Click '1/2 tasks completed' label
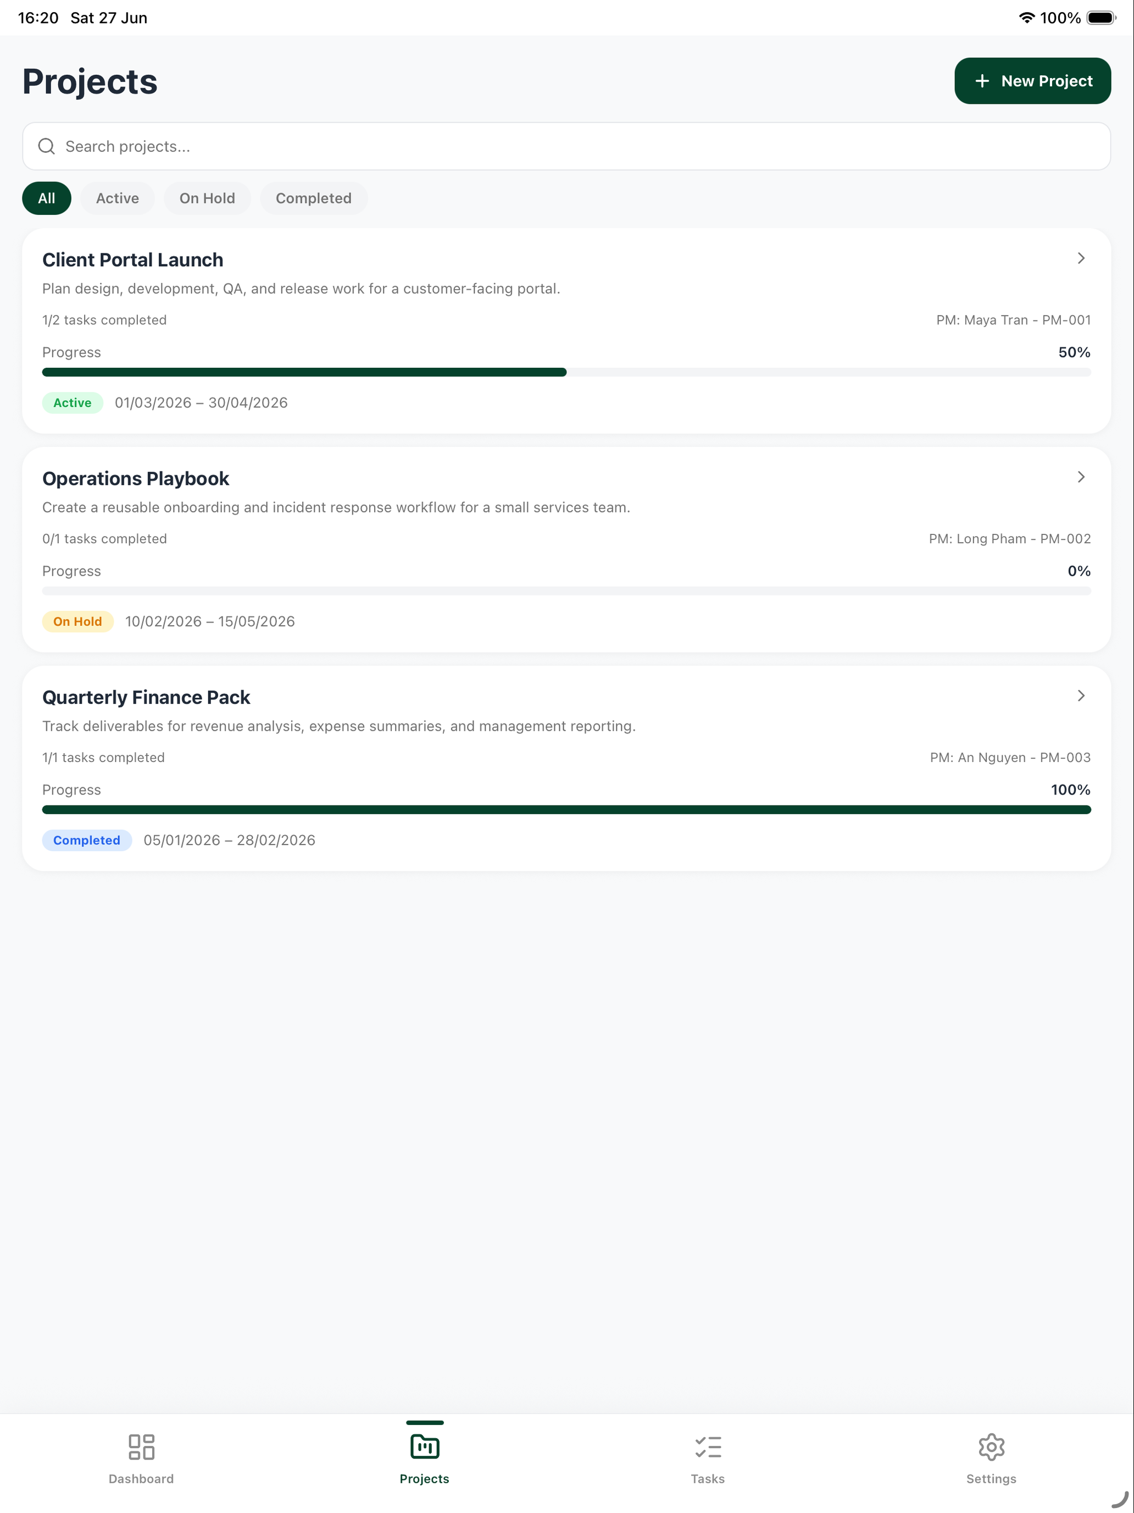1134x1513 pixels. coord(104,320)
